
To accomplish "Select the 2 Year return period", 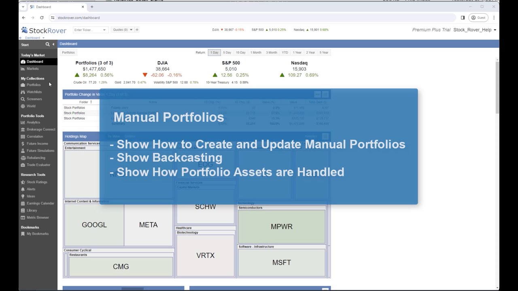I will pos(310,53).
